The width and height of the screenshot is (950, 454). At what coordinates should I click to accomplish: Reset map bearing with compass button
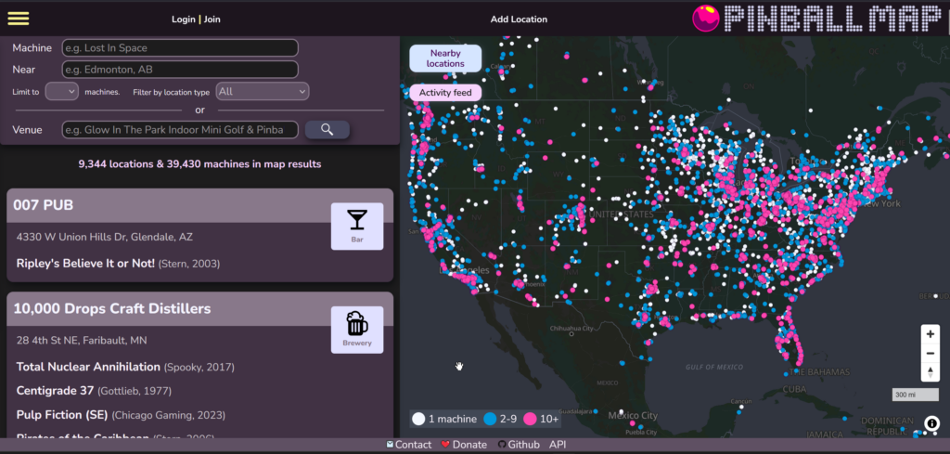(931, 372)
